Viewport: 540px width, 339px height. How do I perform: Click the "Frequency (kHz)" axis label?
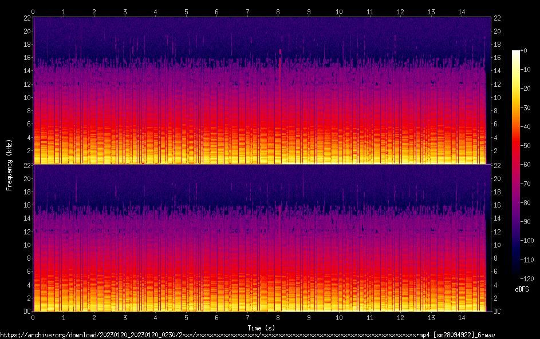point(9,164)
